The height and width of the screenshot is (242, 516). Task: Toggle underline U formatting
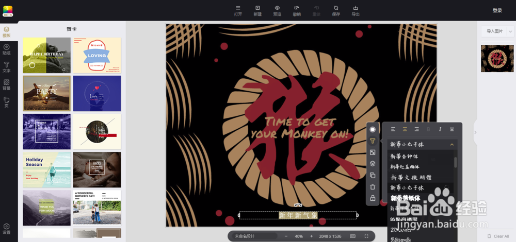coord(452,129)
